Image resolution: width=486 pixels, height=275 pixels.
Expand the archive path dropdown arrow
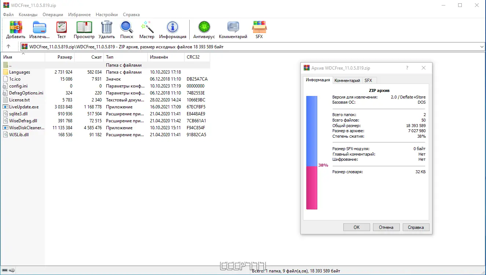click(x=482, y=47)
